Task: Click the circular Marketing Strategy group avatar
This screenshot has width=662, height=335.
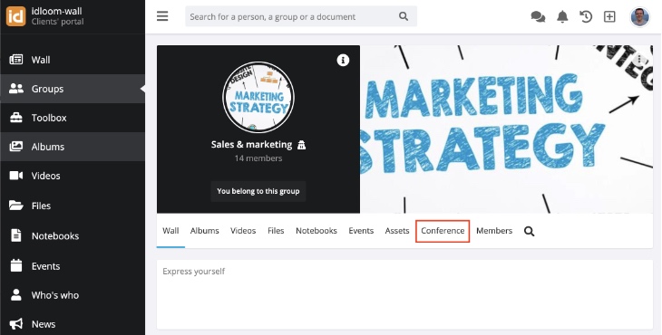Action: (x=258, y=97)
